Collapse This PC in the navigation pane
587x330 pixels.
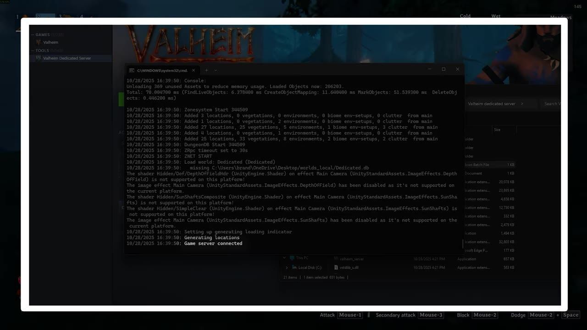pos(284,258)
